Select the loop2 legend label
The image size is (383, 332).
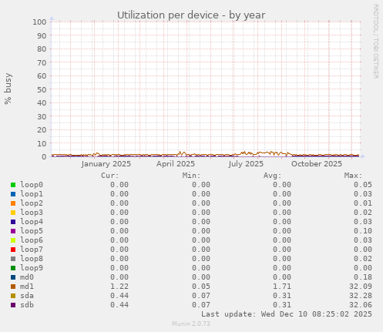click(32, 203)
